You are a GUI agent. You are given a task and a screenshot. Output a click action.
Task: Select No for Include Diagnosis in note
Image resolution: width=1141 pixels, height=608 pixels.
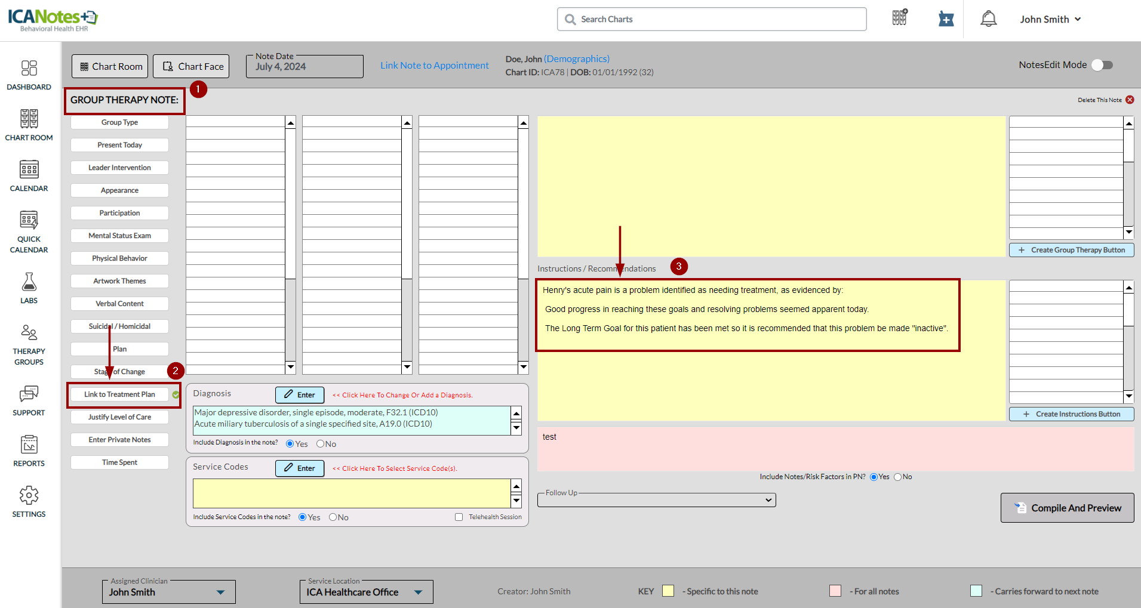pos(320,444)
